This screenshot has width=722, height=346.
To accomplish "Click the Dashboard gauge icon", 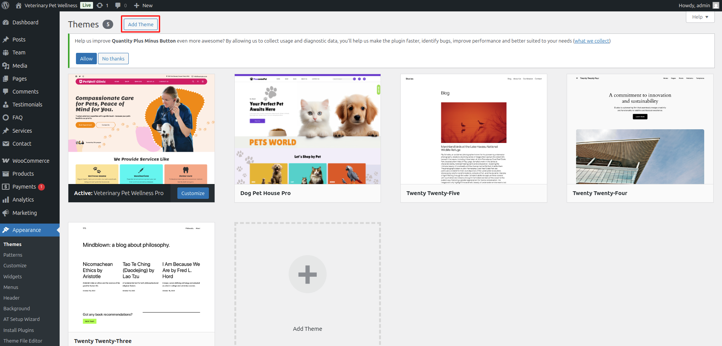I will 6,22.
